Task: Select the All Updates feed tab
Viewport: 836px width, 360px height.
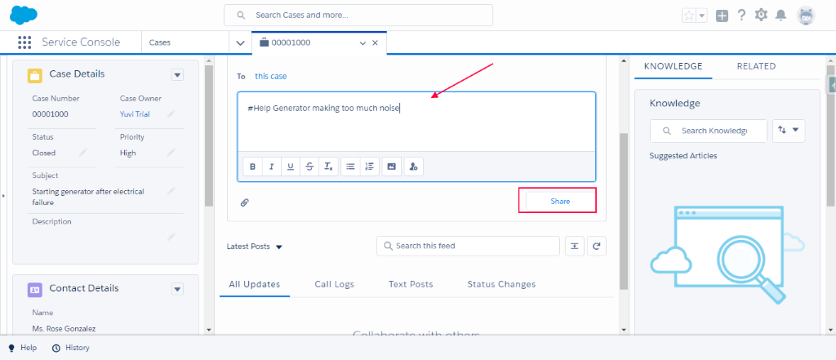Action: click(255, 284)
